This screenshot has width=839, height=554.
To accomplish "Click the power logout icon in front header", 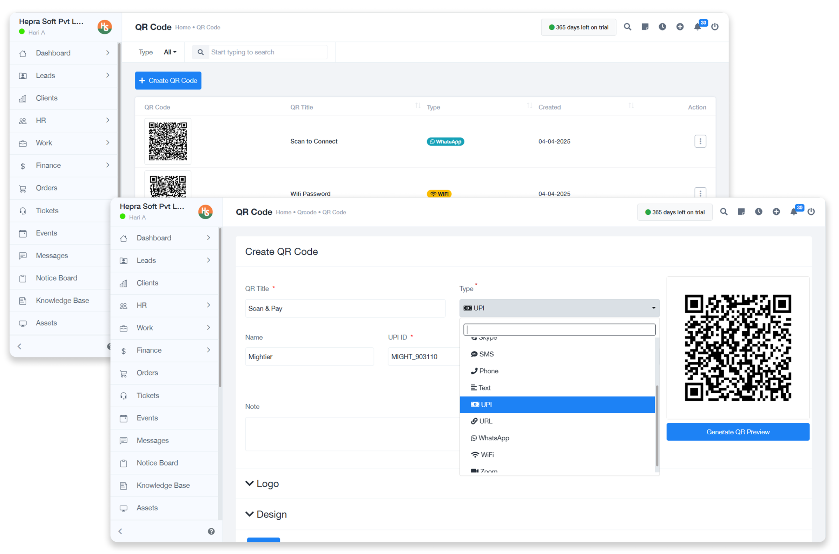I will (x=811, y=212).
